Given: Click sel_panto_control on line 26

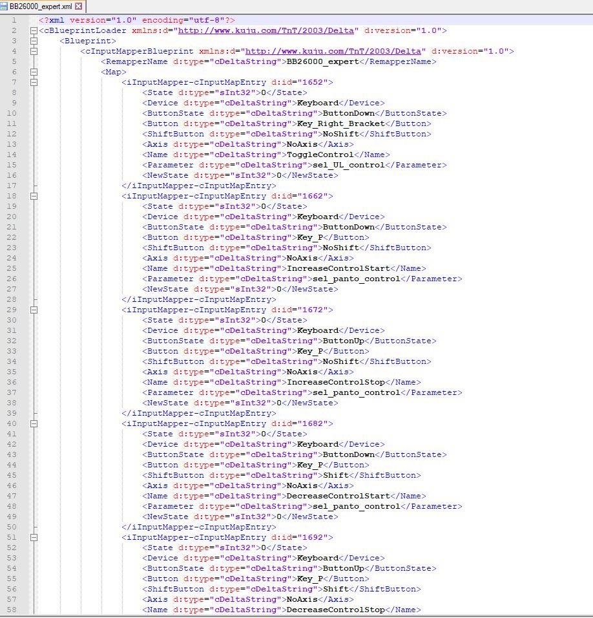Looking at the screenshot, I should [357, 279].
